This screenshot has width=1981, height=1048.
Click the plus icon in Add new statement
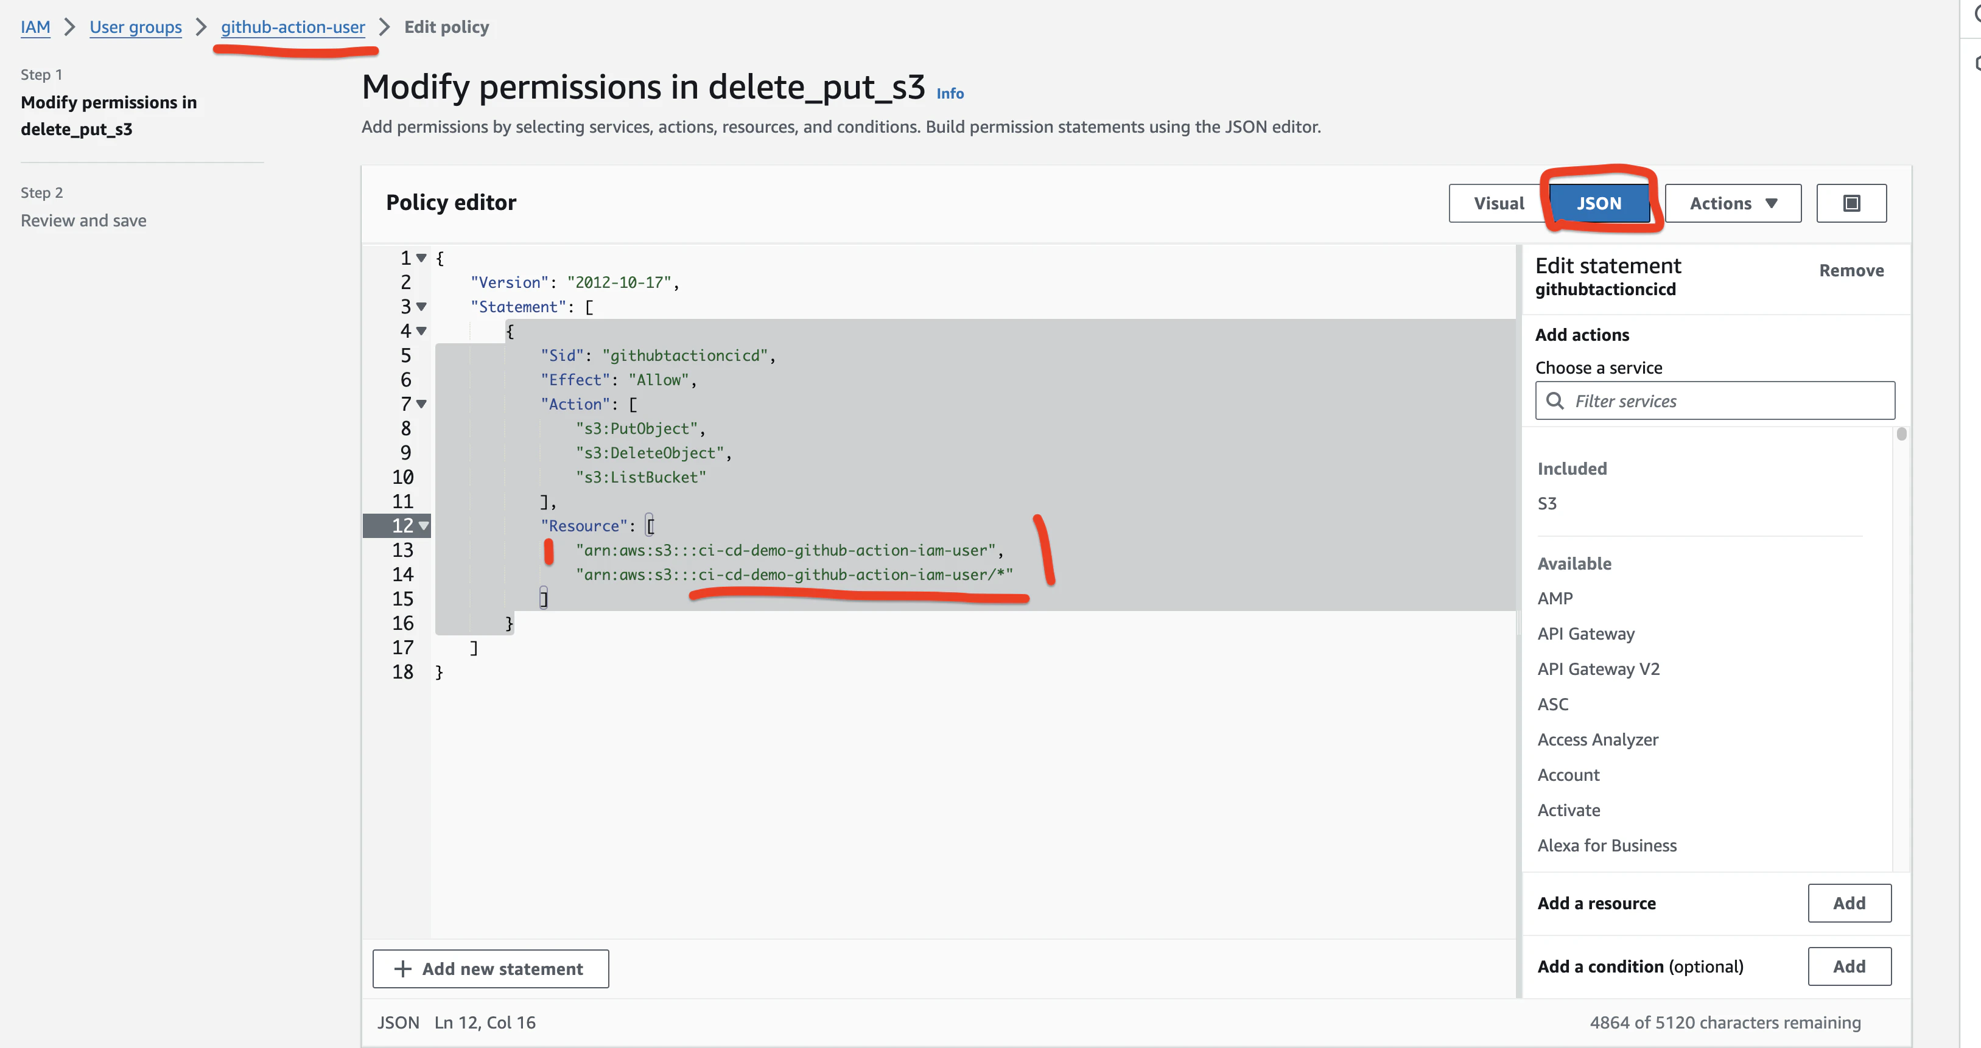click(402, 969)
